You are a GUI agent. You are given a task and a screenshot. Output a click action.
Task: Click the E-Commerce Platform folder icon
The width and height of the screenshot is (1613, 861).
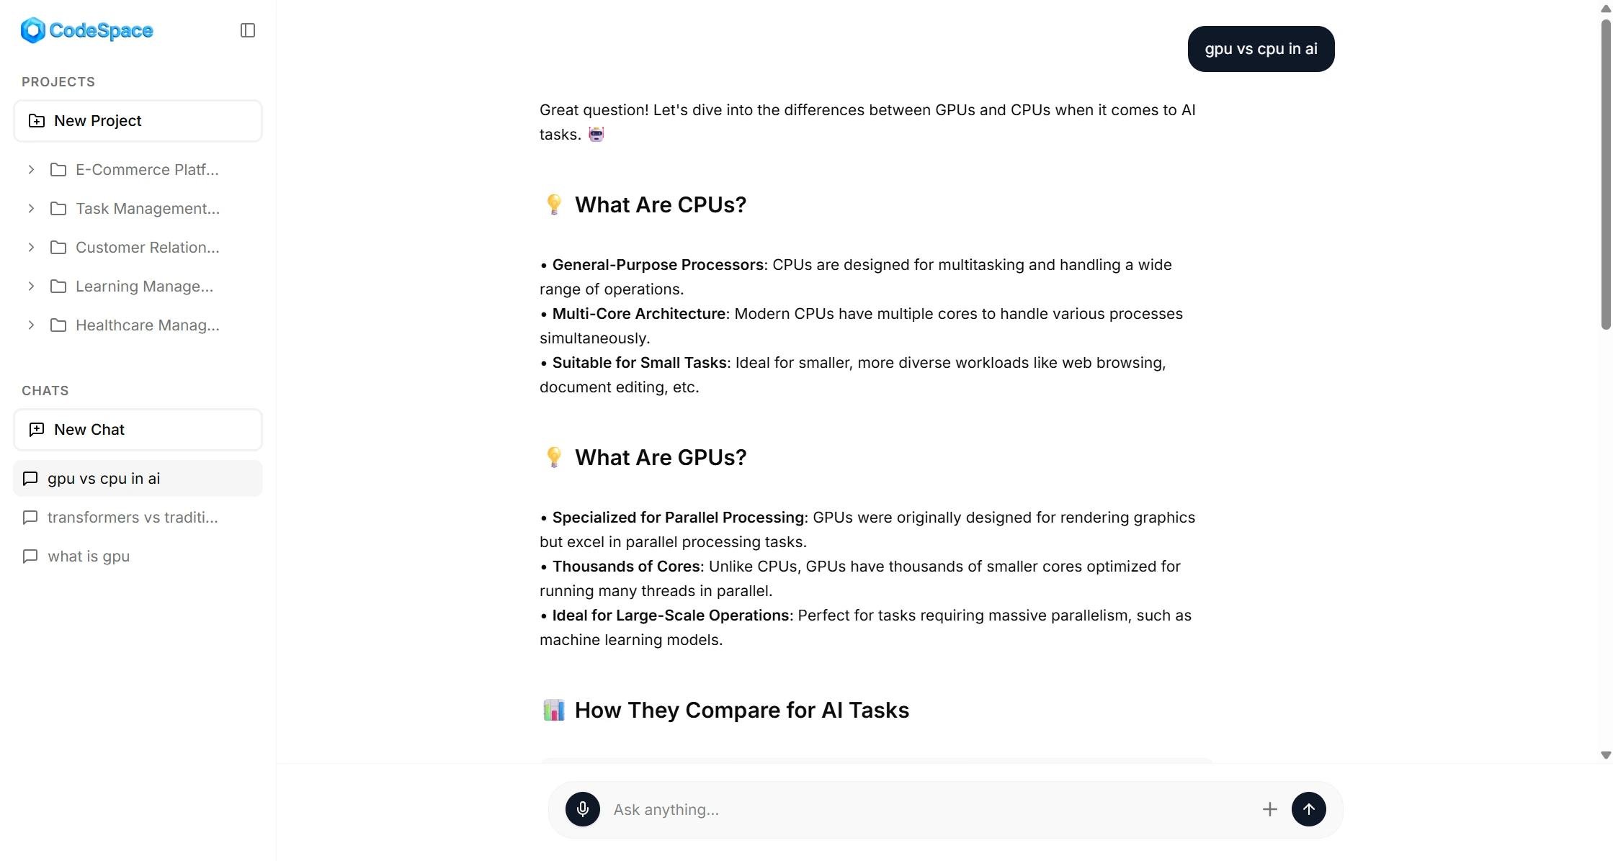tap(58, 170)
